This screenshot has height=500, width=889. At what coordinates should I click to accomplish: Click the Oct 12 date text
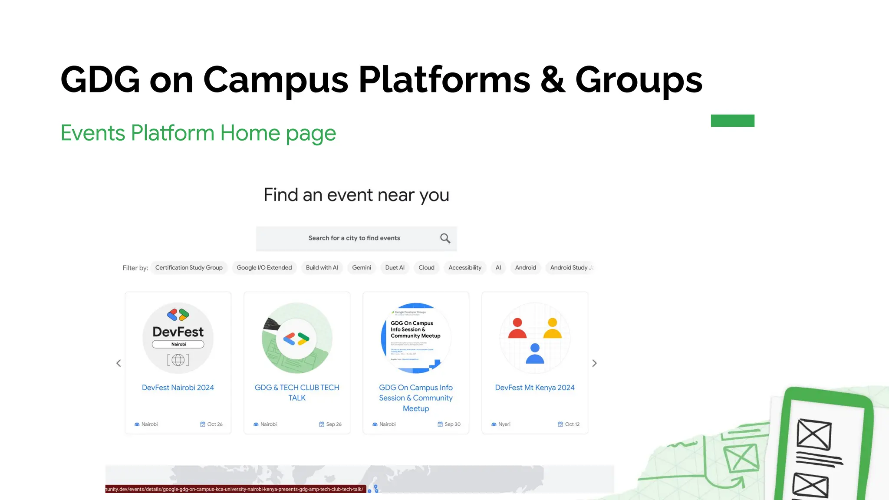click(x=572, y=424)
